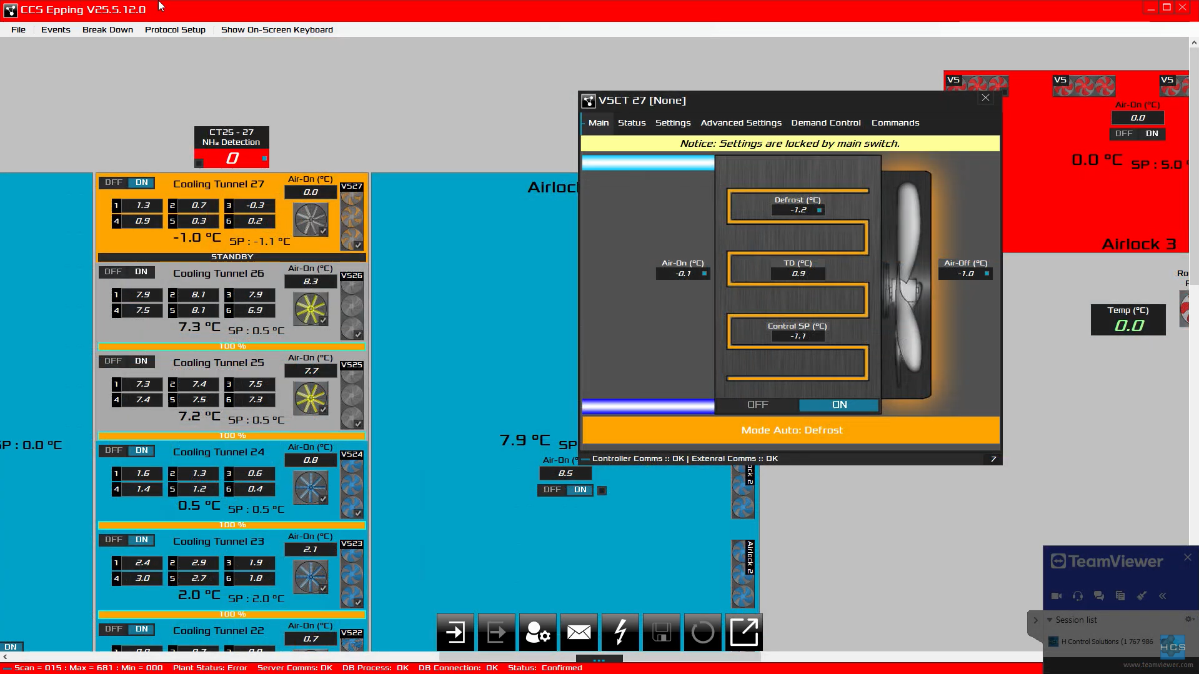Click TeamViewer whiteboard marker icon
Image resolution: width=1199 pixels, height=674 pixels.
[x=1142, y=596]
